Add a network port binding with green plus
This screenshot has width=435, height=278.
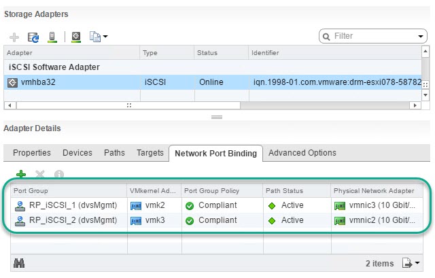coord(21,175)
